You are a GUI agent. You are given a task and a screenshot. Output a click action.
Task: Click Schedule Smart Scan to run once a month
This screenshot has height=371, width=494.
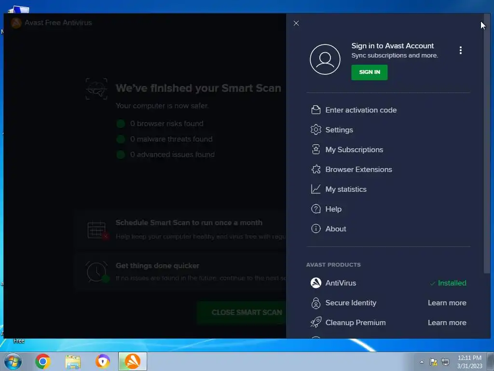click(x=189, y=223)
